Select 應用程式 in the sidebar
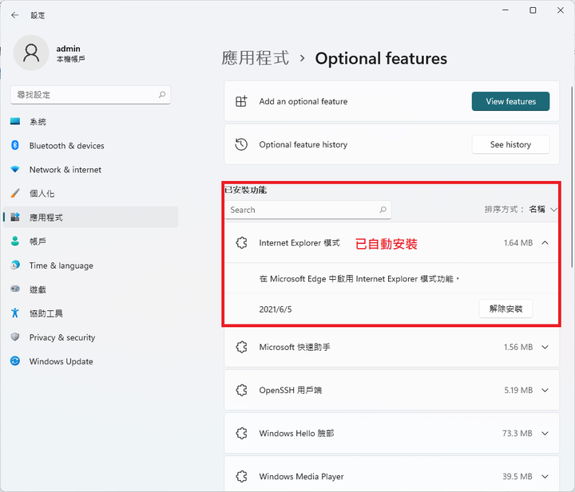Image resolution: width=575 pixels, height=492 pixels. (90, 217)
